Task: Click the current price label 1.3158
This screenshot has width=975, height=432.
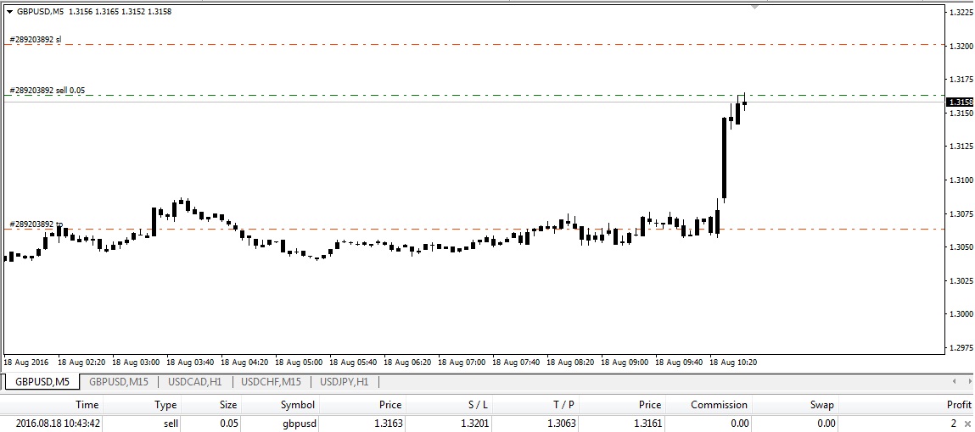Action: (x=961, y=102)
